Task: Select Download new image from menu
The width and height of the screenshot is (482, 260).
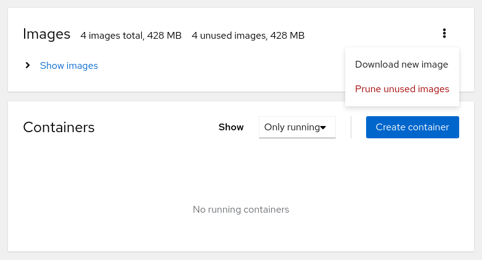Action: [x=401, y=64]
